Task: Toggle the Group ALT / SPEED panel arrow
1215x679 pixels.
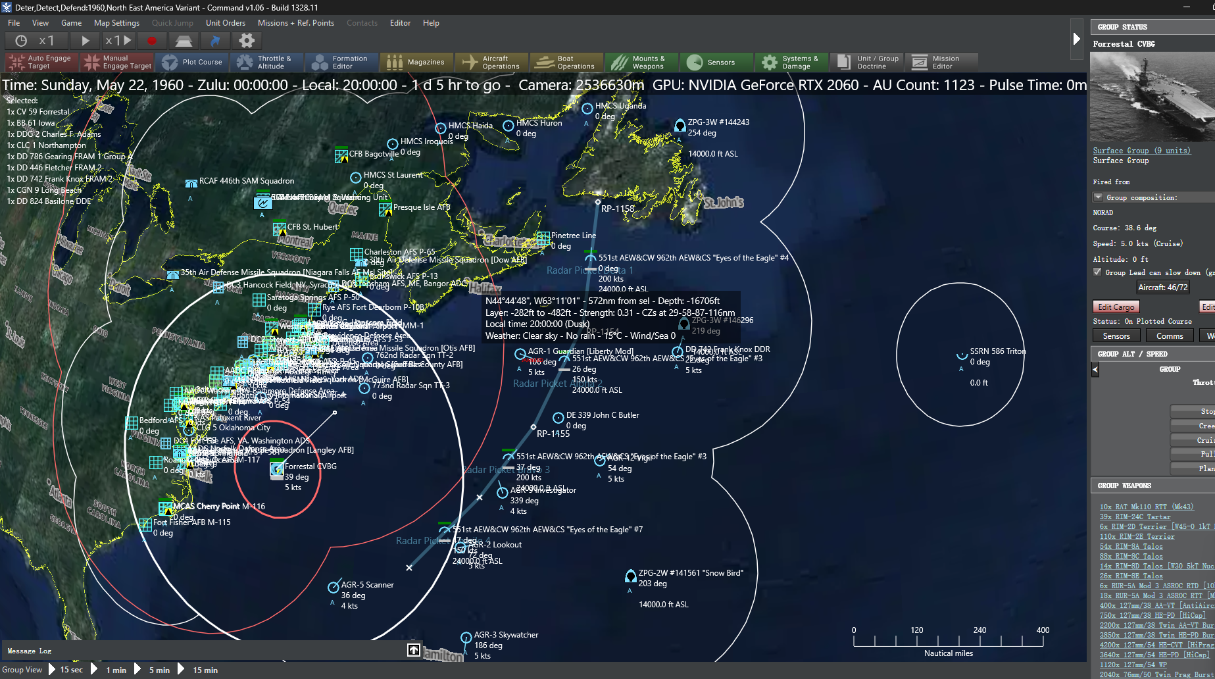Action: point(1095,370)
